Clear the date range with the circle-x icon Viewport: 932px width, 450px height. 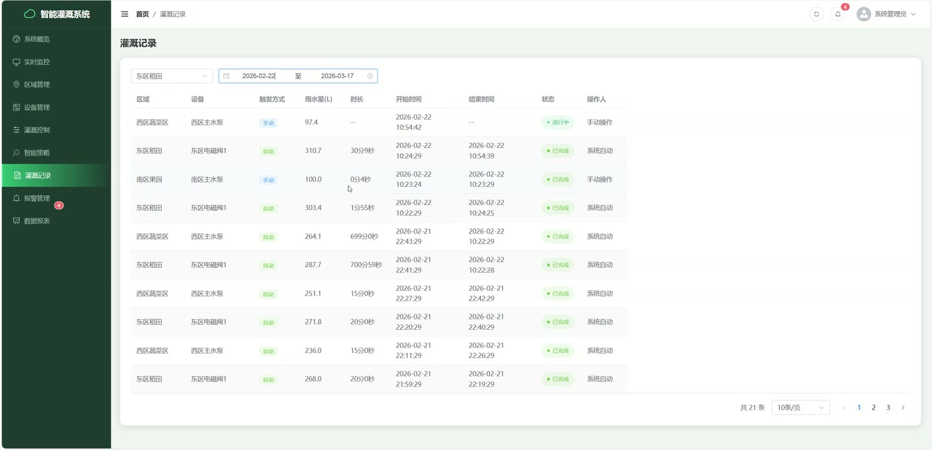click(x=370, y=76)
